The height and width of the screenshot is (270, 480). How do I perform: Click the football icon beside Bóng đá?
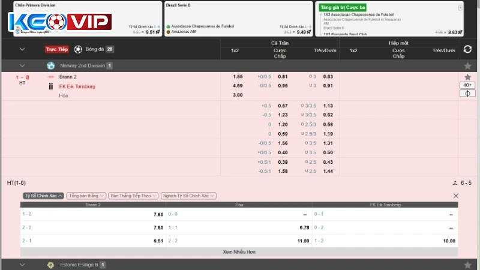[78, 49]
